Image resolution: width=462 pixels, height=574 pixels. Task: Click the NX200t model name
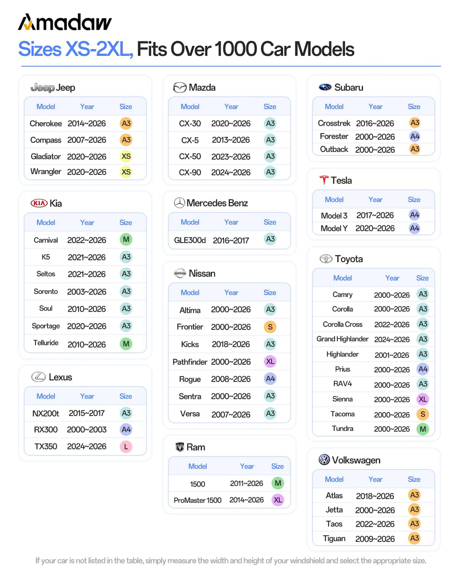[x=46, y=413]
